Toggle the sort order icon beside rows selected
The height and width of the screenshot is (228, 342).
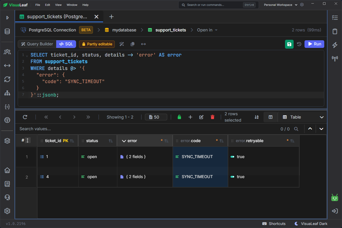[x=257, y=117]
